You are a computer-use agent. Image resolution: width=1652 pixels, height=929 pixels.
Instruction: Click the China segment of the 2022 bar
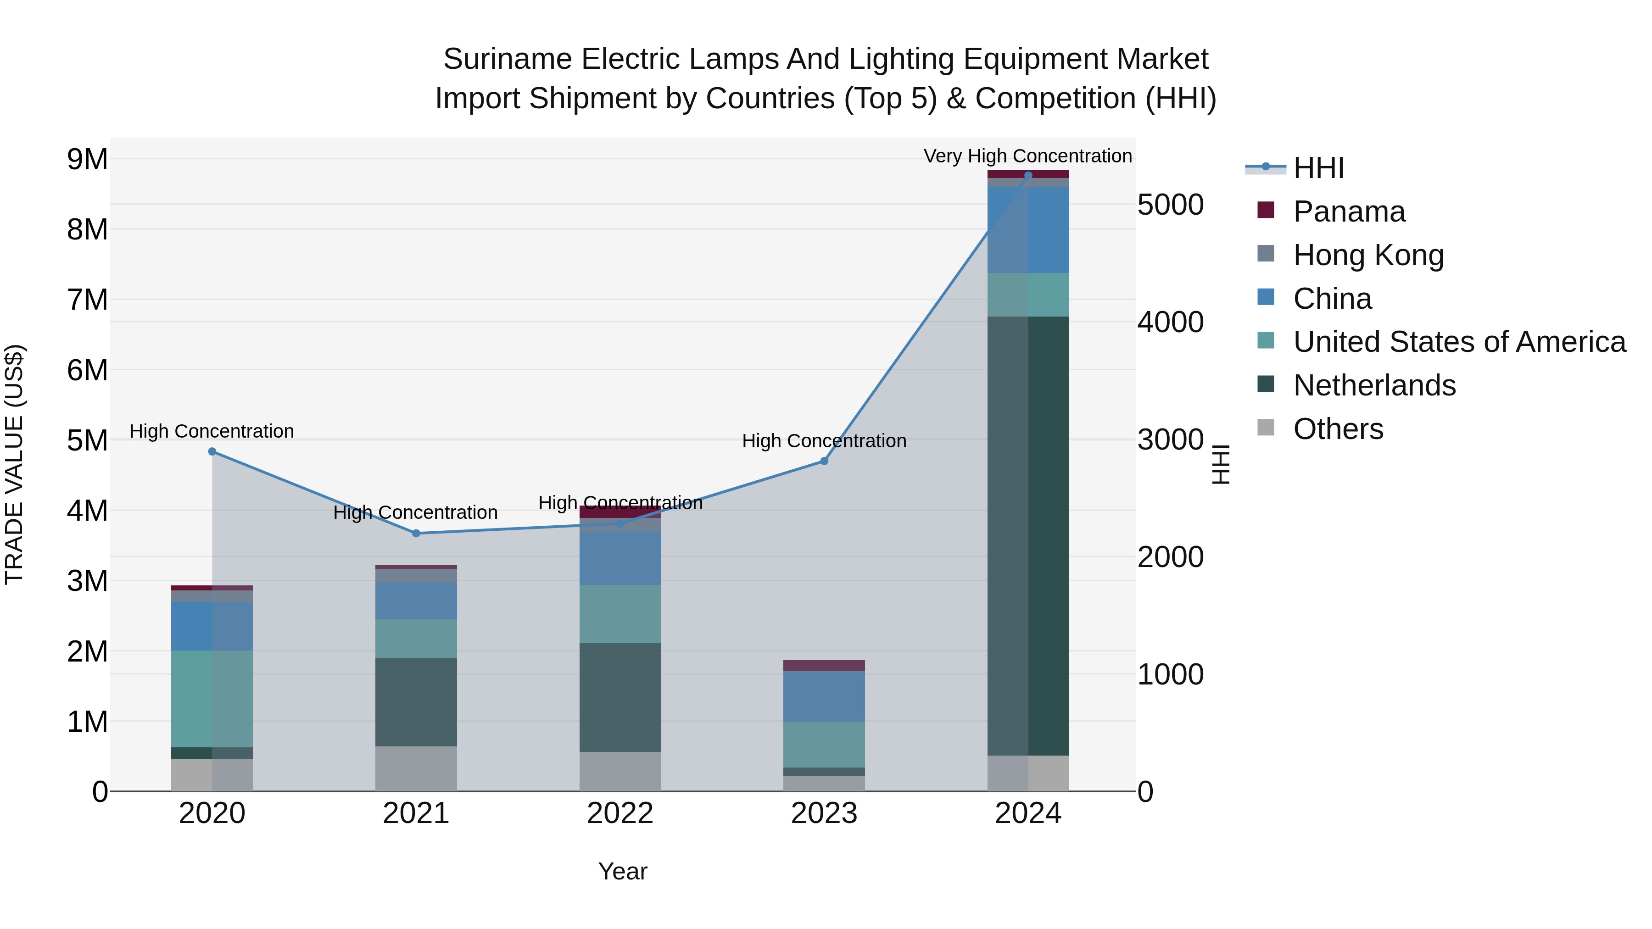click(x=620, y=558)
